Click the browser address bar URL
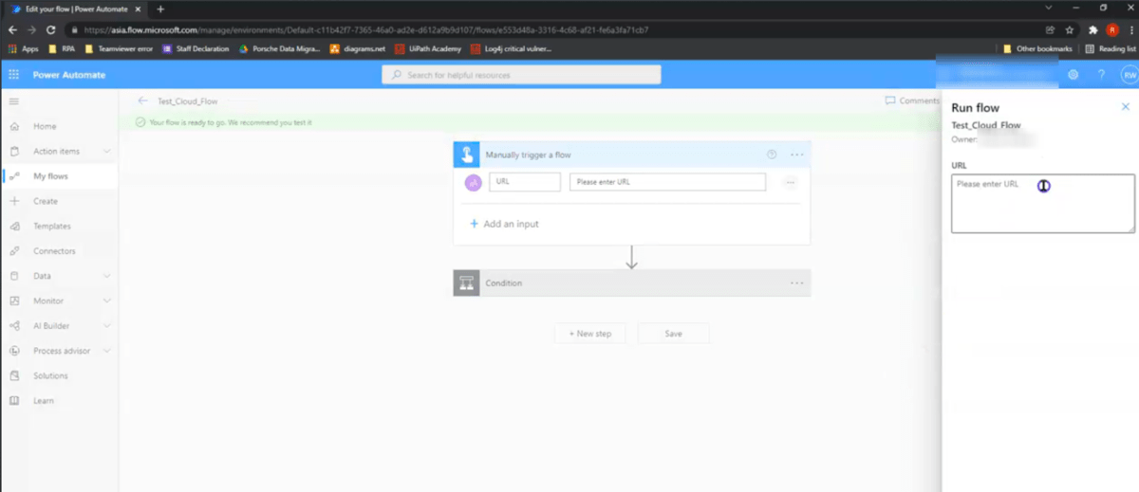1139x492 pixels. [x=366, y=29]
